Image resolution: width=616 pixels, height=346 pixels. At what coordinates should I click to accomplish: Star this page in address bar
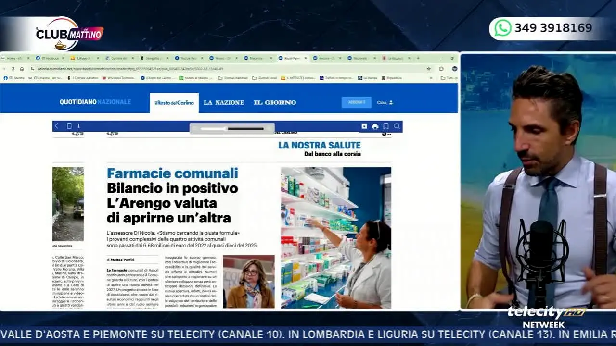[x=429, y=69]
